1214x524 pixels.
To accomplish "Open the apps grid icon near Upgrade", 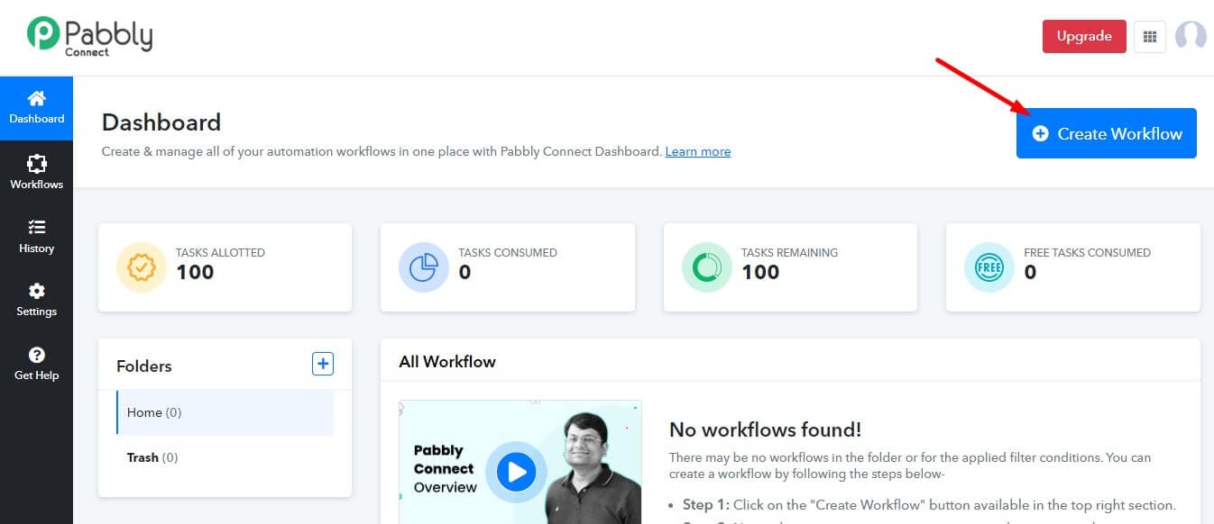I will coord(1149,36).
